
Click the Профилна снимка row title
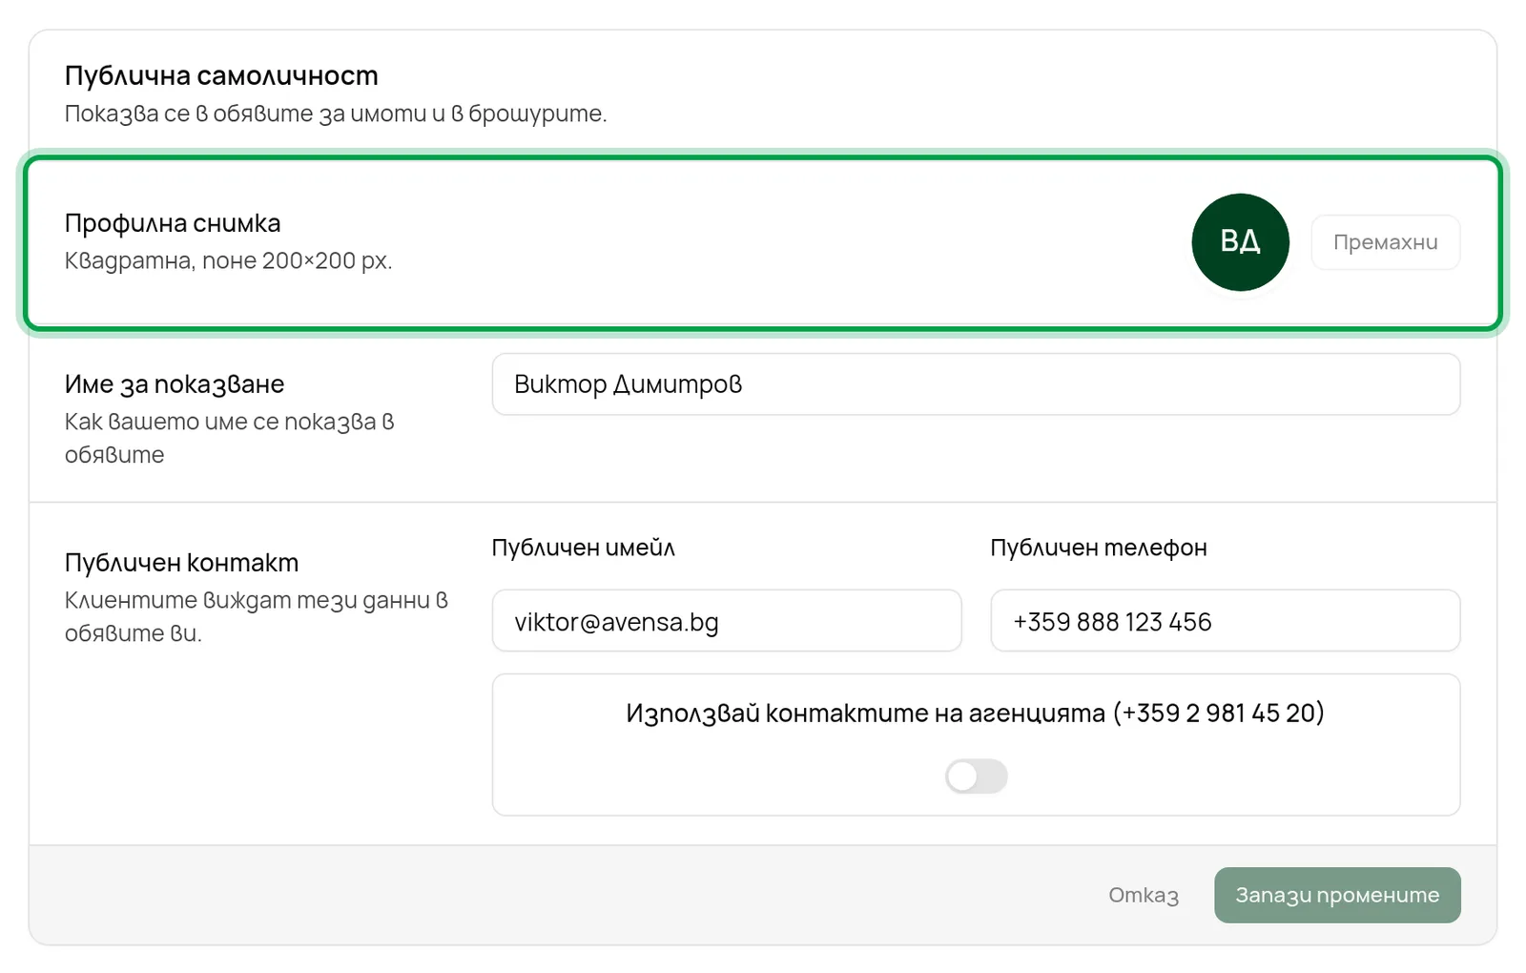click(x=173, y=223)
